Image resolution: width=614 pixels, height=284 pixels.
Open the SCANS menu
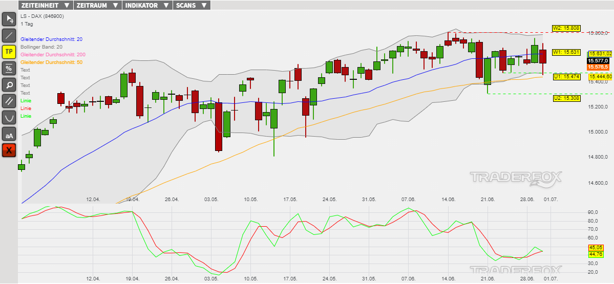192,6
